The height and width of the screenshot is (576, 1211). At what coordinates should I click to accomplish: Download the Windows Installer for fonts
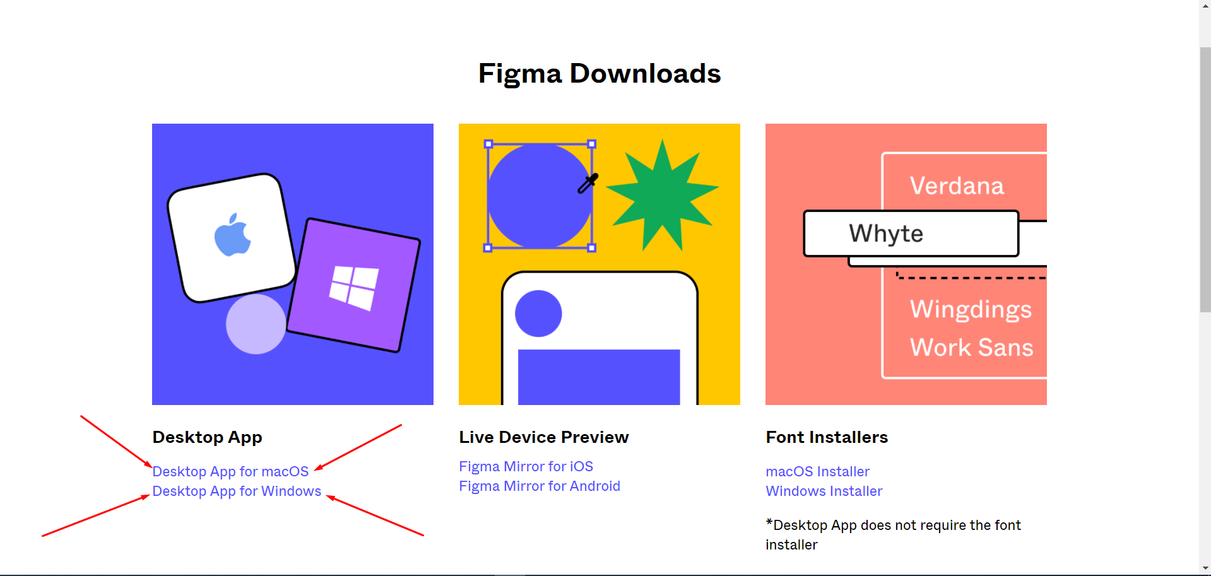(x=824, y=491)
